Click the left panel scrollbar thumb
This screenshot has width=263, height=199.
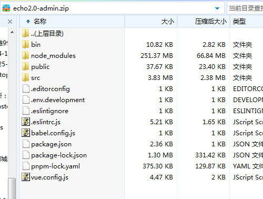pyautogui.click(x=12, y=188)
